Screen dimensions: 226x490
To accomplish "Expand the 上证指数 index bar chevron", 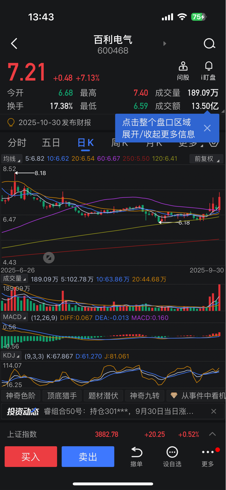I will pyautogui.click(x=212, y=434).
